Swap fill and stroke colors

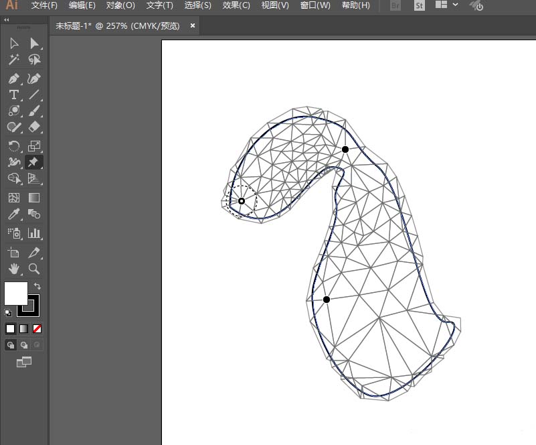pyautogui.click(x=37, y=286)
